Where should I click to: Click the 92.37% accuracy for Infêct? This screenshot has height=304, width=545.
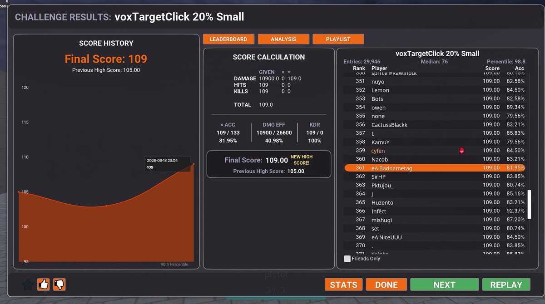(516, 211)
